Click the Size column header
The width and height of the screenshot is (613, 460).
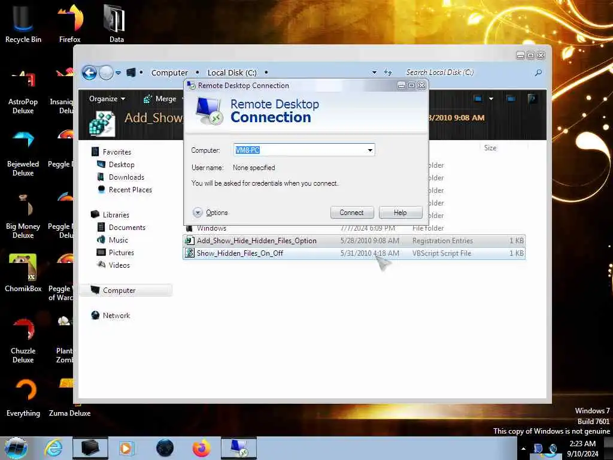pyautogui.click(x=490, y=148)
